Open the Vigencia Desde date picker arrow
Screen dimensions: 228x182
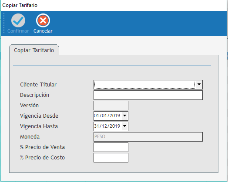(x=124, y=116)
